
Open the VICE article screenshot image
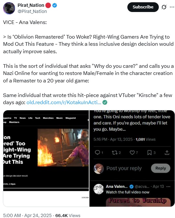pyautogui.click(x=46, y=158)
